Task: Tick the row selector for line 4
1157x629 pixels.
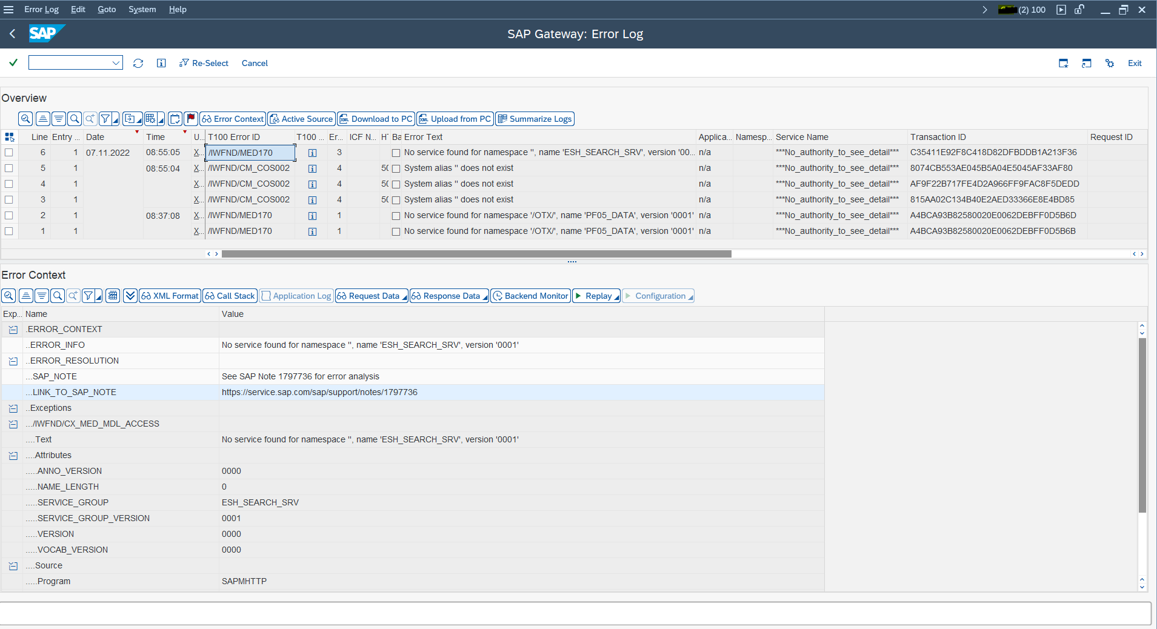Action: [x=9, y=184]
